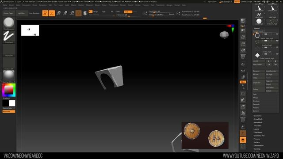This screenshot has width=283, height=159.
Task: Select the white main color swatch
Action: [x=12, y=103]
